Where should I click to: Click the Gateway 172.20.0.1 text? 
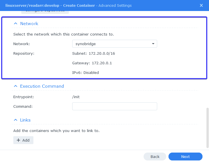coord(92,63)
